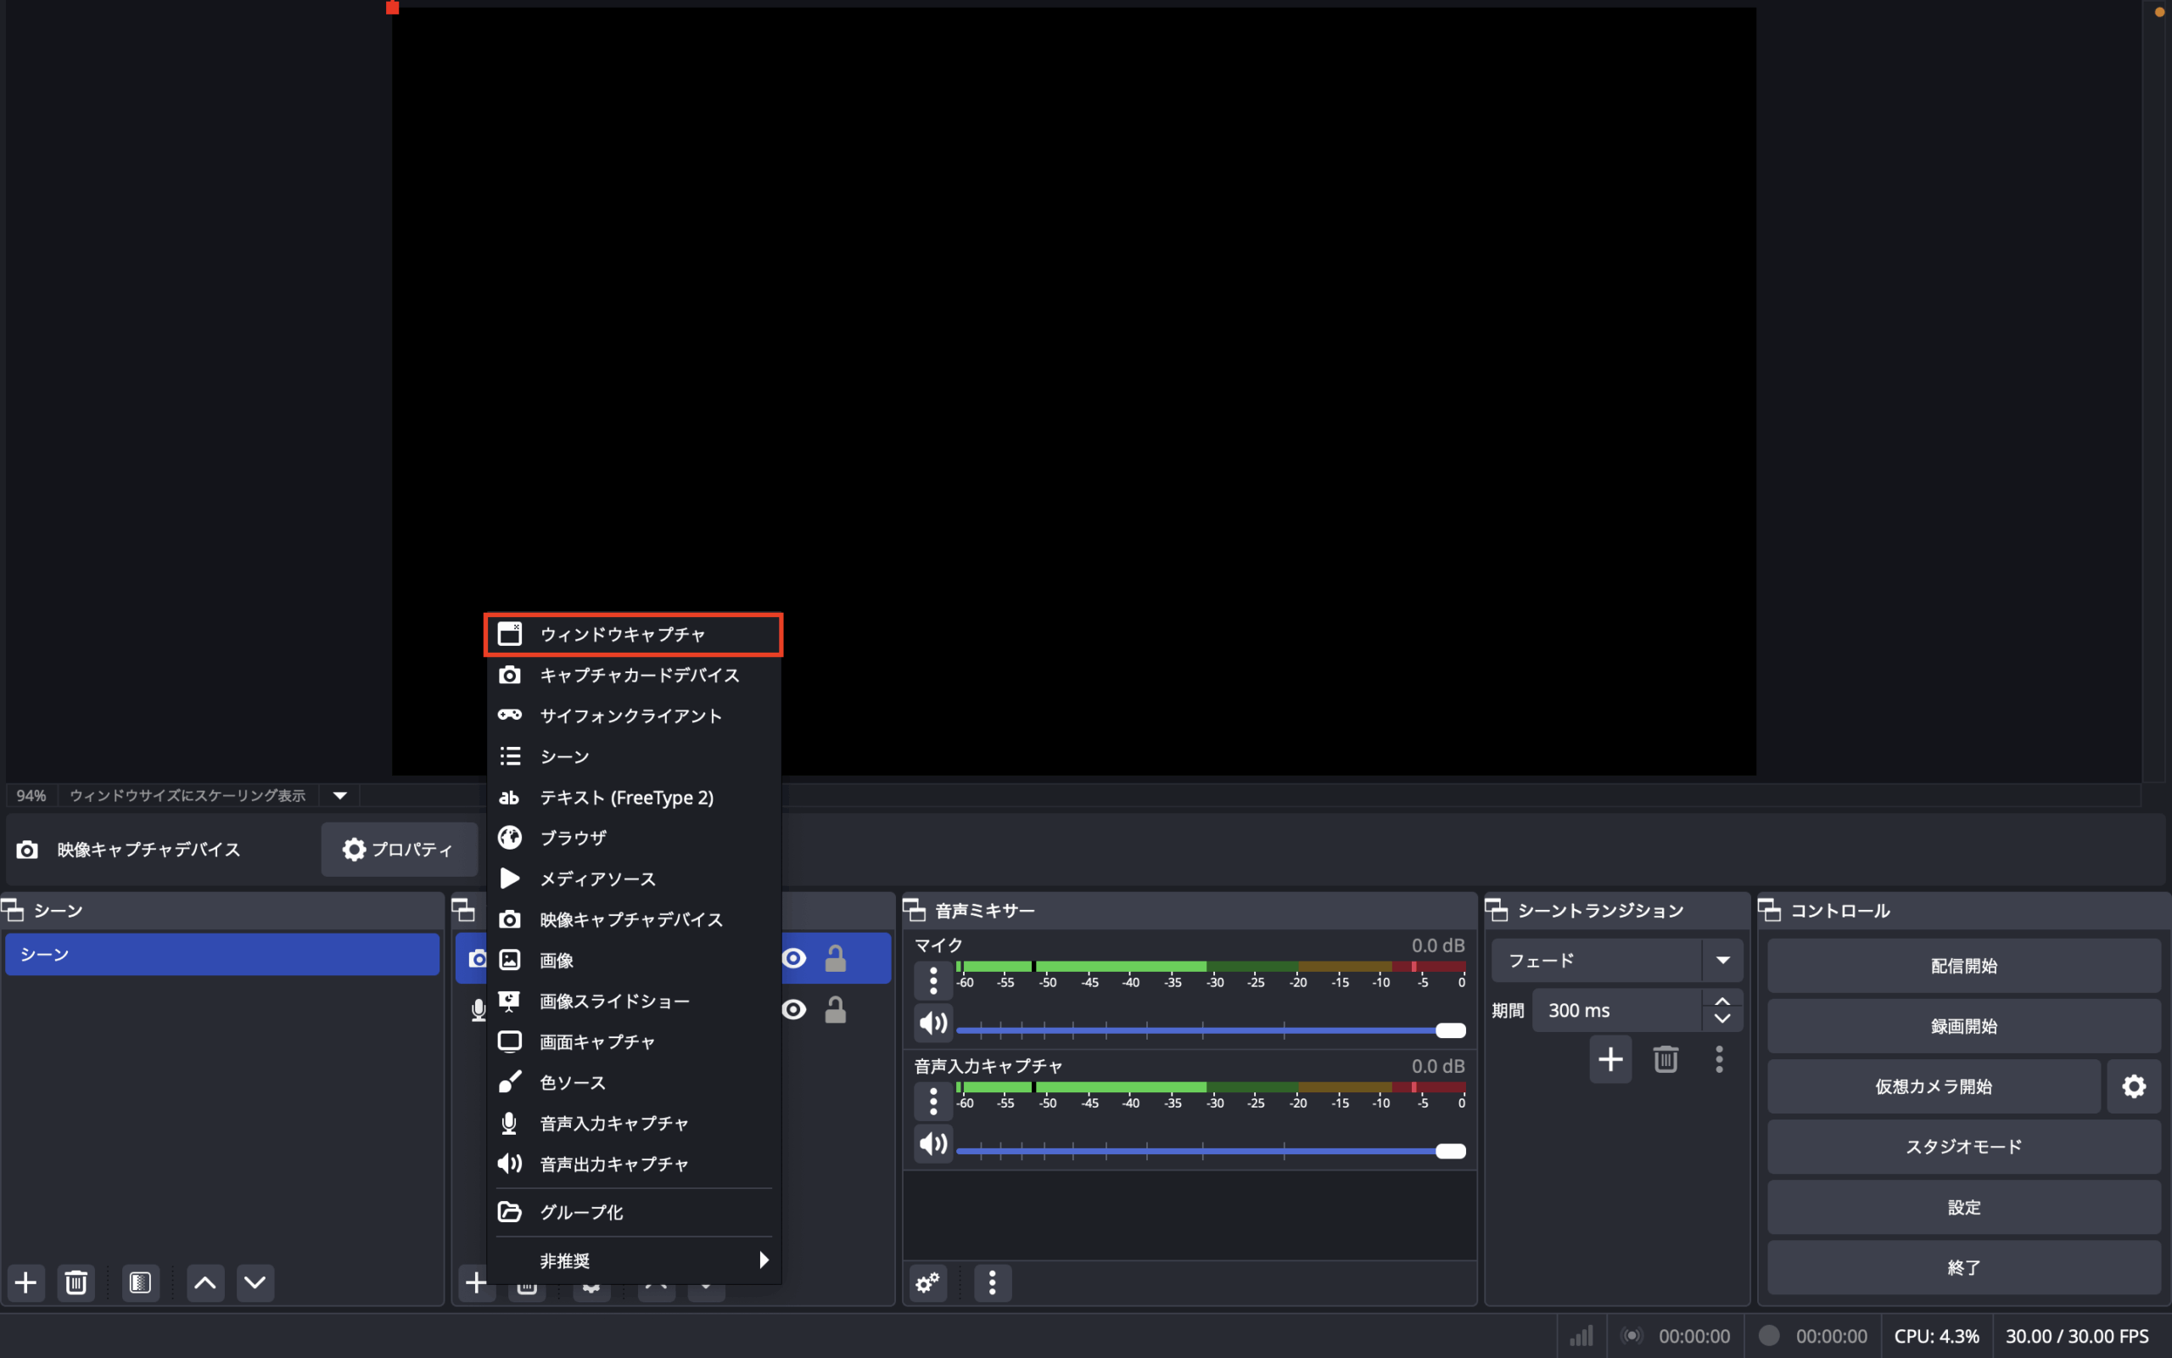This screenshot has width=2172, height=1358.
Task: Undock the シーントランジション panel icon
Action: (x=1496, y=911)
